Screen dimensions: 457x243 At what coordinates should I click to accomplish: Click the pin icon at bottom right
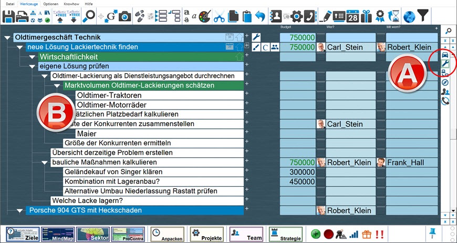[x=433, y=233]
